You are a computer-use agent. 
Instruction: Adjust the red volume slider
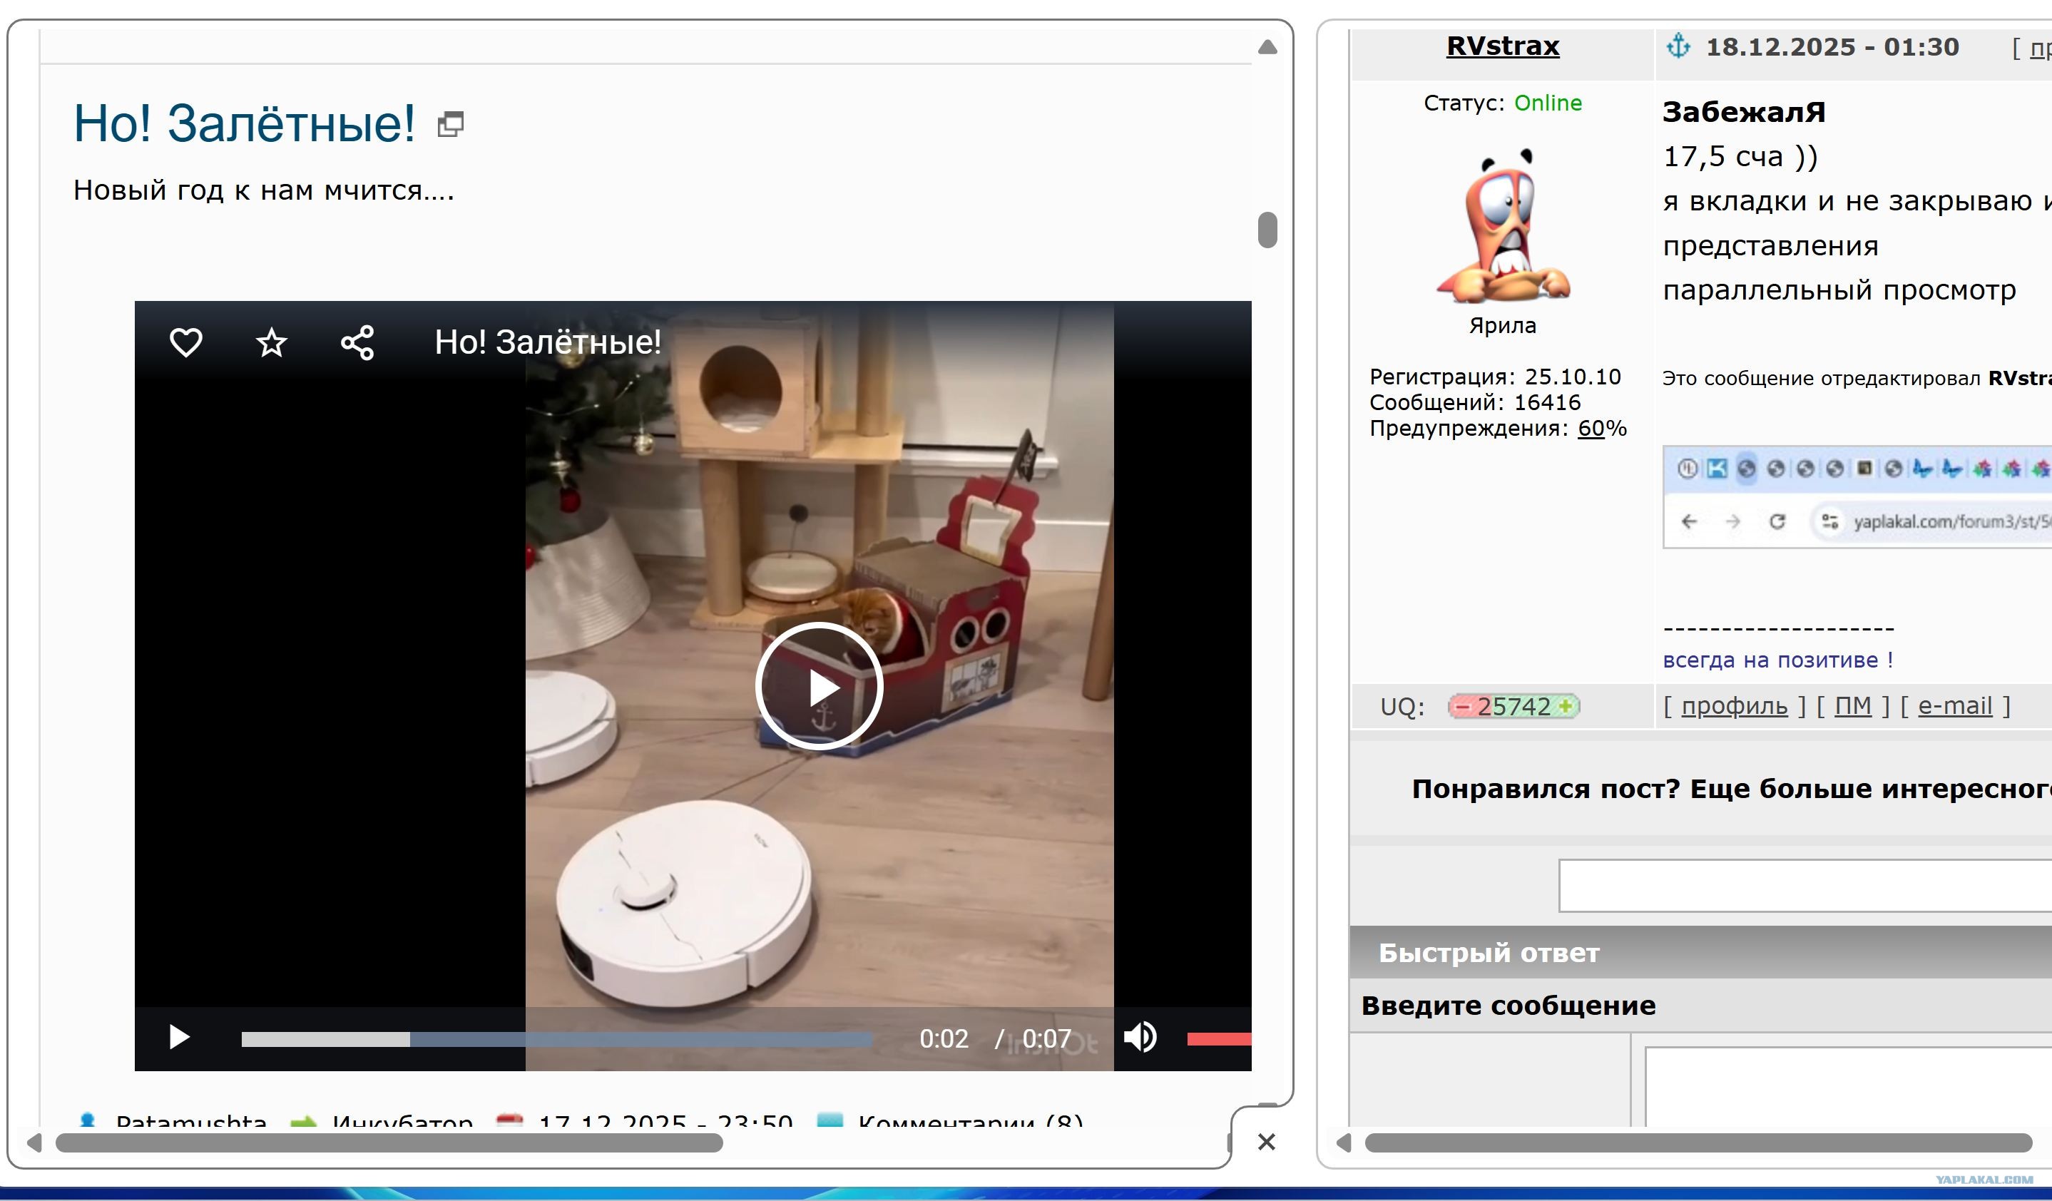pyautogui.click(x=1219, y=1038)
